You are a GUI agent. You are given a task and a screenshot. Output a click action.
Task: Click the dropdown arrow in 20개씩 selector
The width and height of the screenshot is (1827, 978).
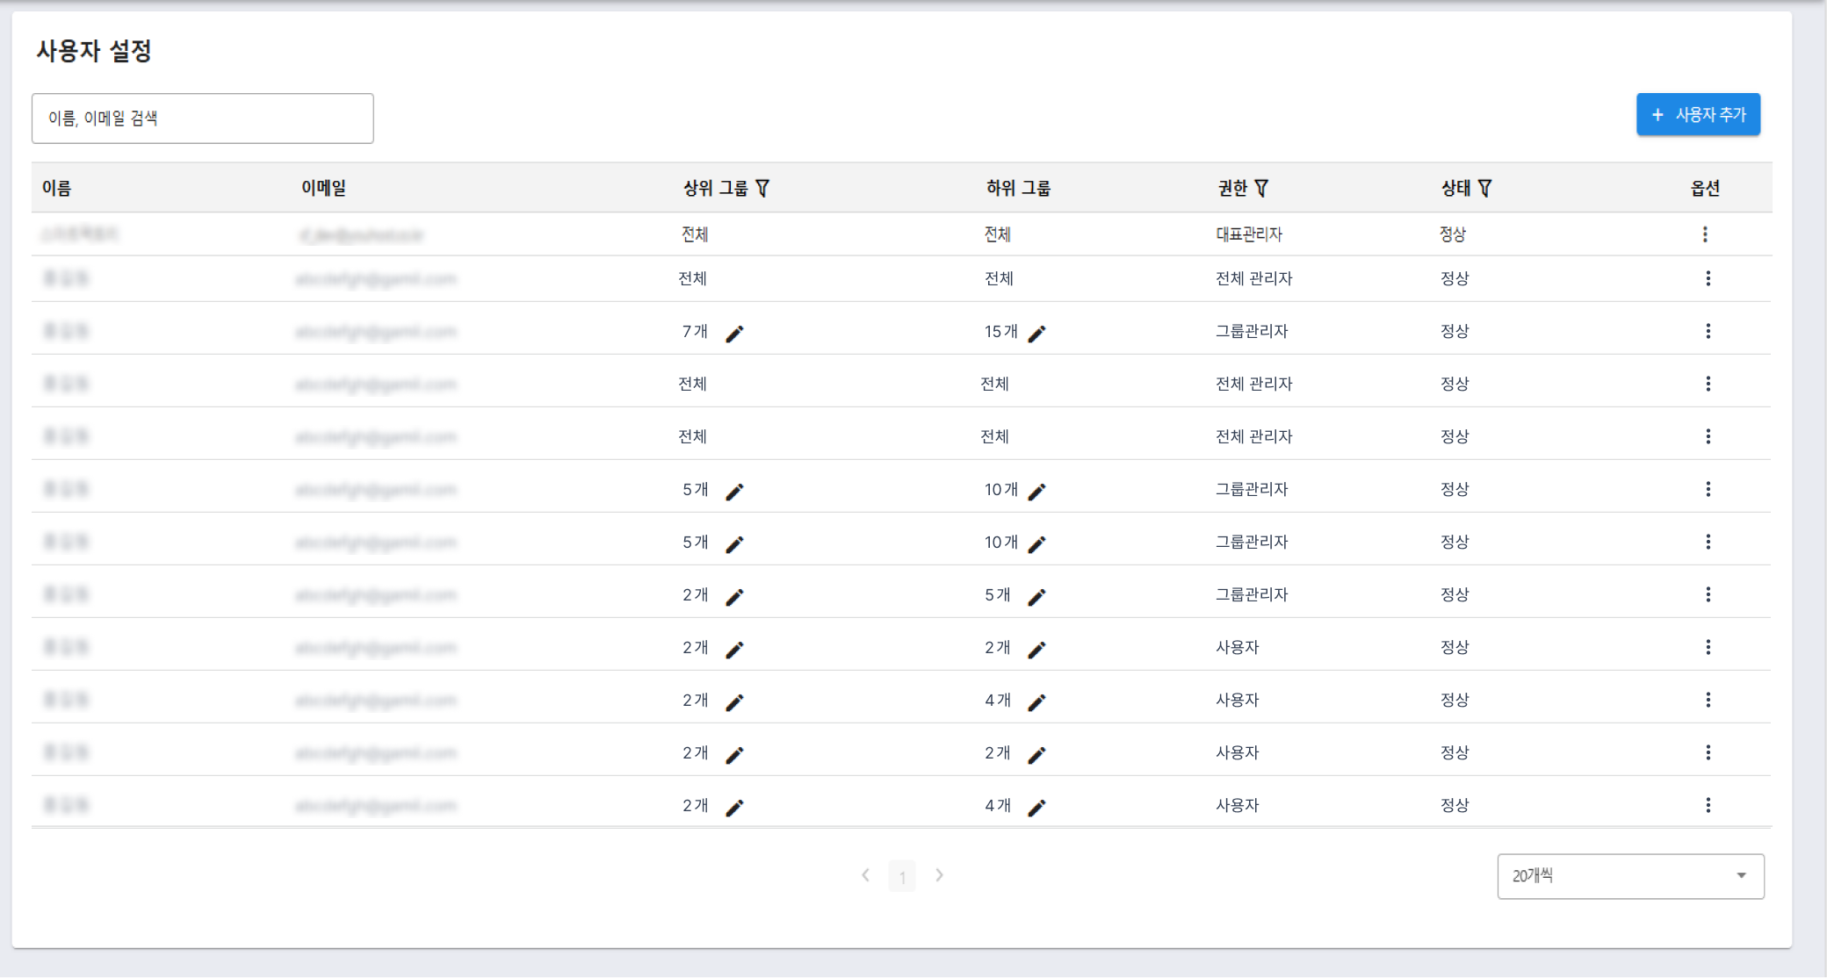(x=1741, y=876)
